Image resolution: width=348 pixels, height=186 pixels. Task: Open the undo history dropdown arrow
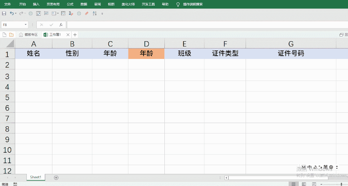click(x=16, y=14)
